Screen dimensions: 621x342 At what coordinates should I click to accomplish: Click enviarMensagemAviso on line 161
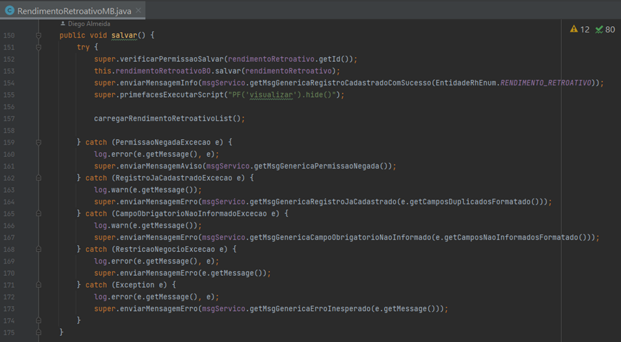coord(161,166)
